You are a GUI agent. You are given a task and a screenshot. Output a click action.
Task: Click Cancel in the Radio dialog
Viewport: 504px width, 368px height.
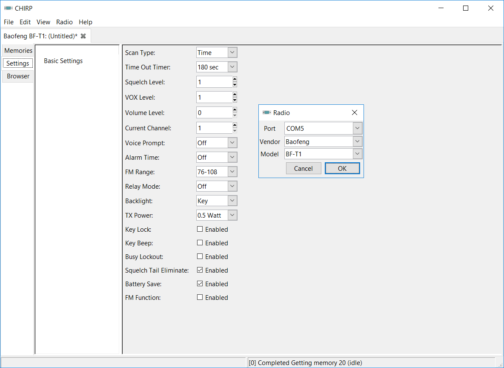304,168
